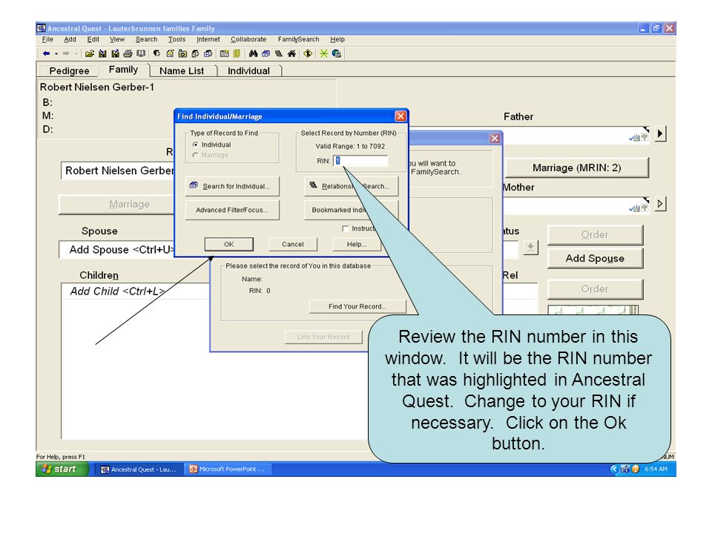Click the Home house toolbar icon
The image size is (712, 534).
[x=291, y=53]
